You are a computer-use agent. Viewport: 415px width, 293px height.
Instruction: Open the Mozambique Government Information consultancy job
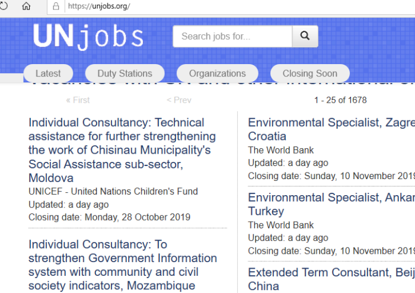click(123, 265)
